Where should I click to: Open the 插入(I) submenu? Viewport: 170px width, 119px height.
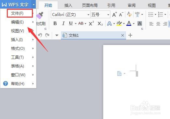point(18,40)
